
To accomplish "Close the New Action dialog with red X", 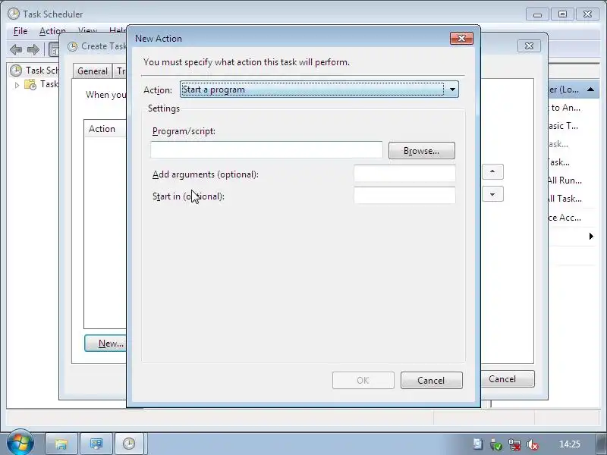I will [461, 39].
